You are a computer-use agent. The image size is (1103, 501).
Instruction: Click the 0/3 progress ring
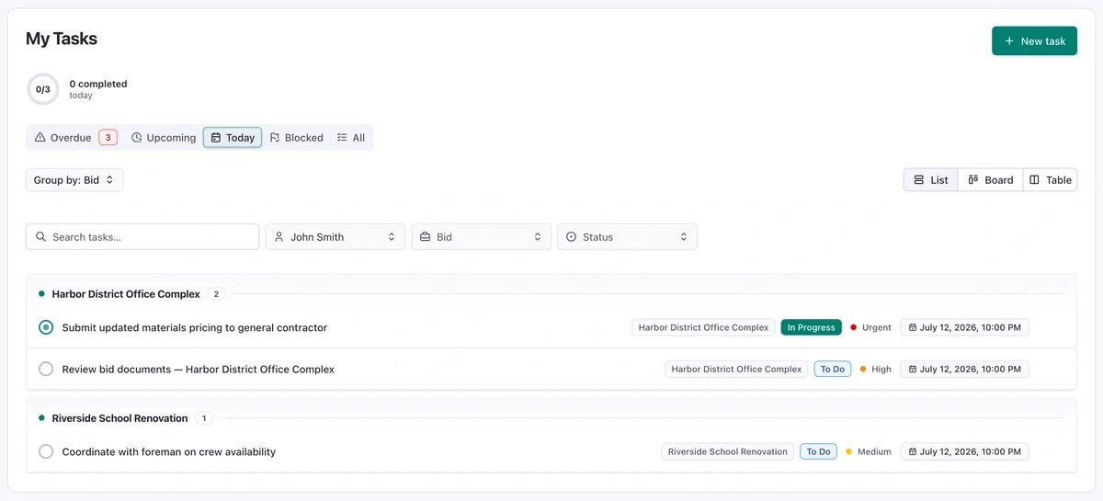click(42, 89)
